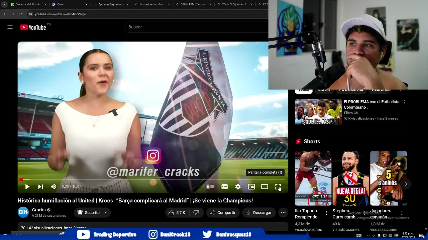Switch to theater mode view

point(264,187)
